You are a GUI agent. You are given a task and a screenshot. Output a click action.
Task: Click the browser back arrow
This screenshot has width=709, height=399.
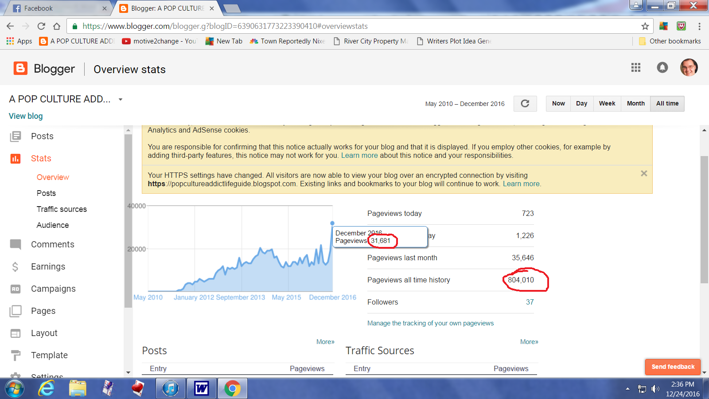(x=10, y=26)
